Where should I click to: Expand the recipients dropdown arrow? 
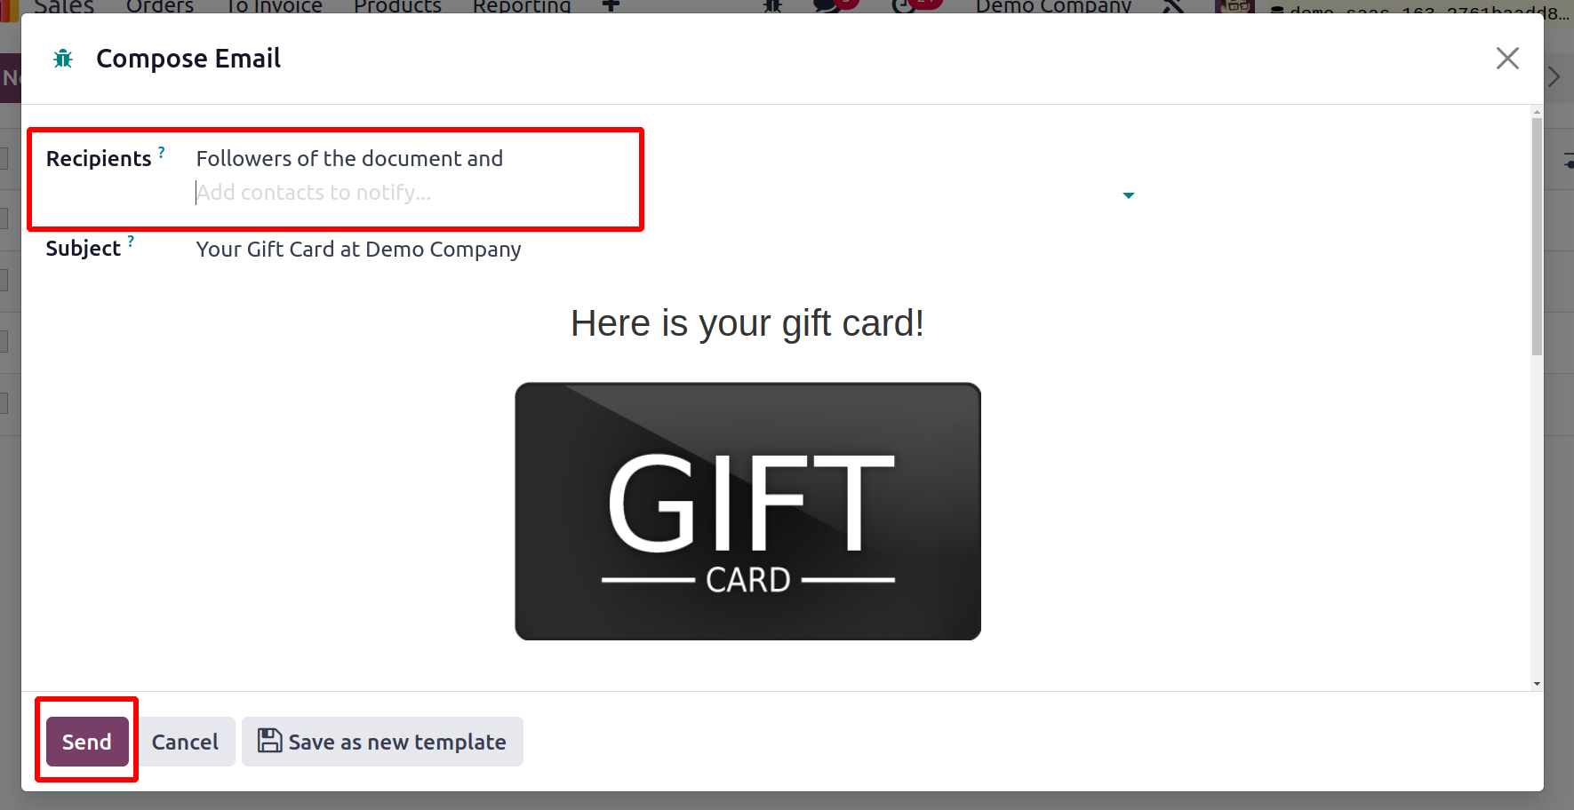click(1129, 195)
